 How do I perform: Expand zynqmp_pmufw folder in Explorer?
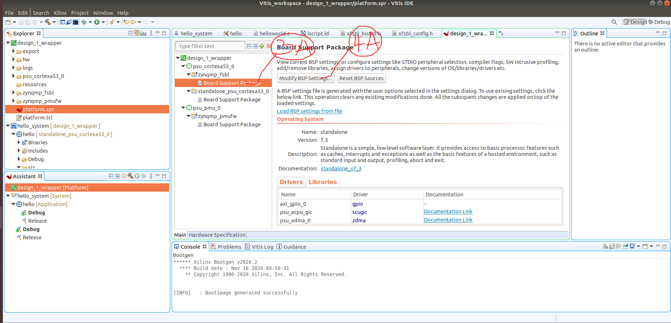(13, 101)
